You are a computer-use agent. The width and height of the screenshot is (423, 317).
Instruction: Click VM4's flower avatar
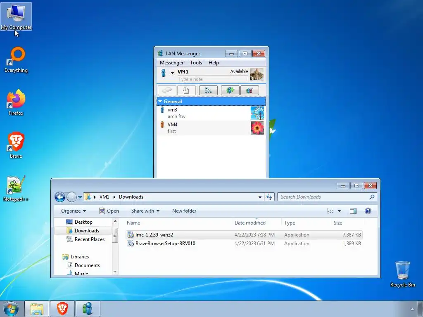coord(257,128)
